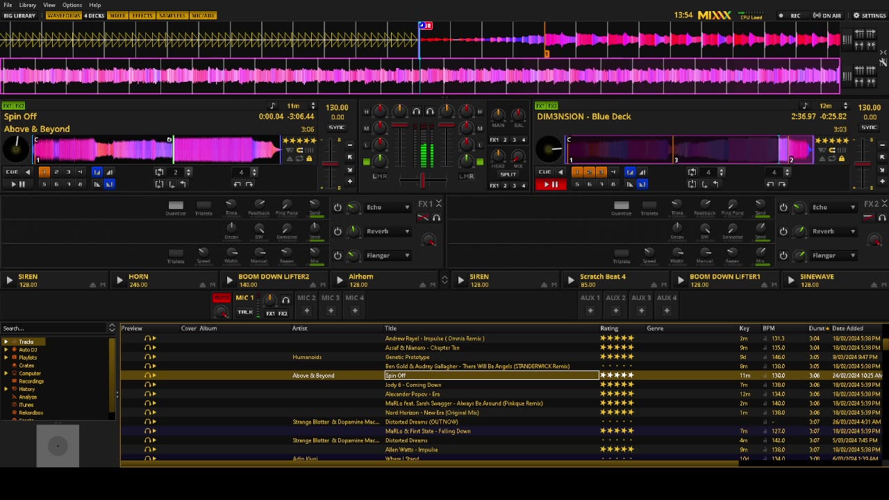889x500 pixels.
Task: Click the mixer crossfader
Action: [x=422, y=180]
